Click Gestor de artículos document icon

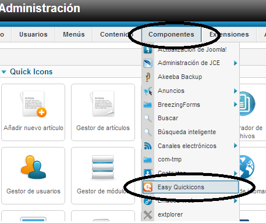tap(102, 104)
